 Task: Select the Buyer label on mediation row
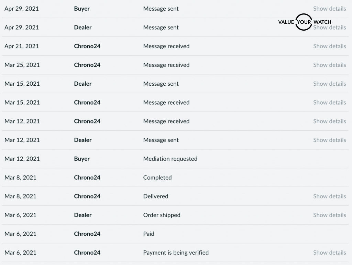click(x=82, y=159)
